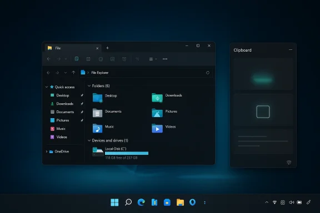Click the battery icon in the system tray
Screen dimensions: 320x213
point(299,202)
